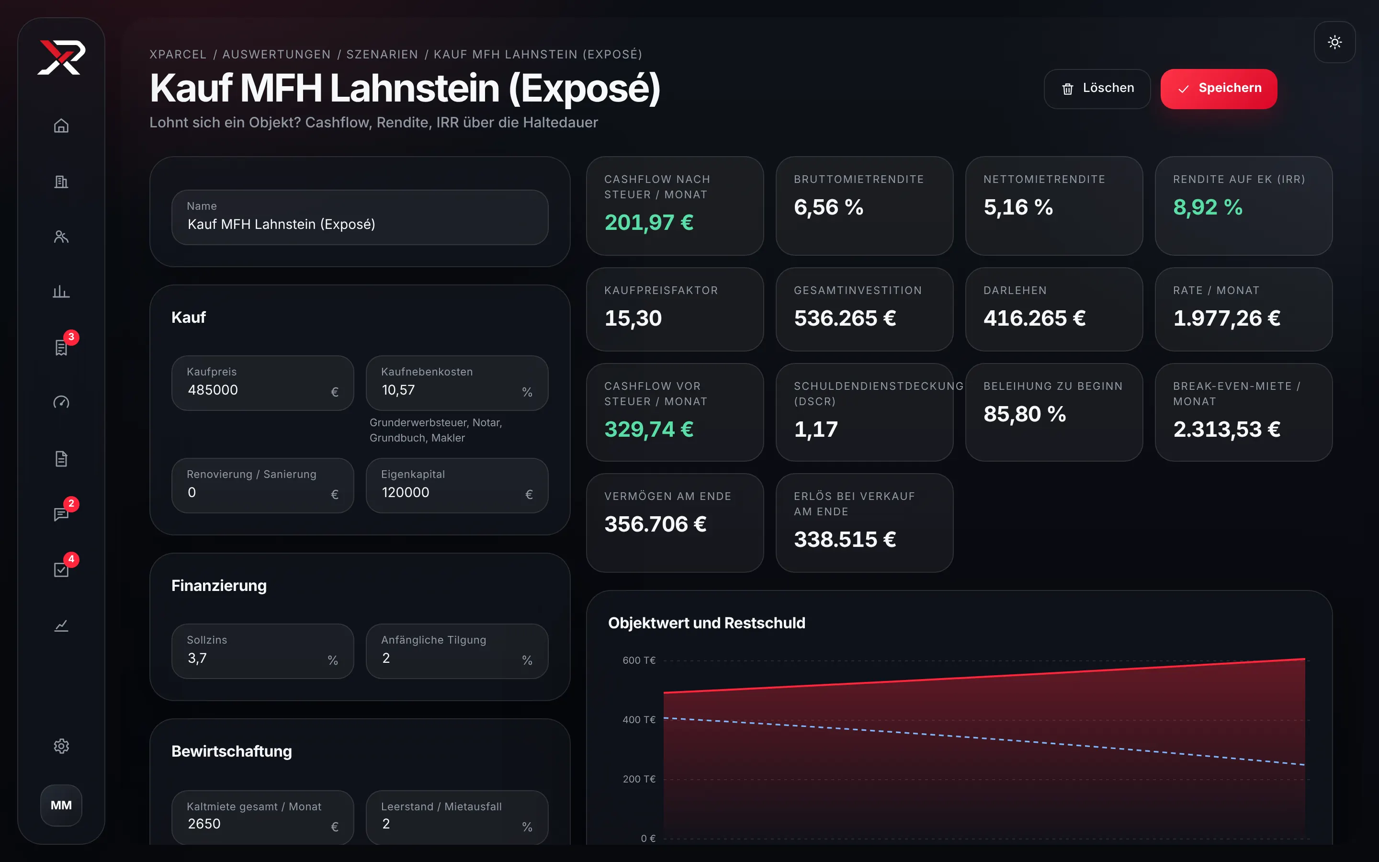The width and height of the screenshot is (1379, 862).
Task: Open the tasks checkbox icon with badge 4
Action: pyautogui.click(x=61, y=569)
